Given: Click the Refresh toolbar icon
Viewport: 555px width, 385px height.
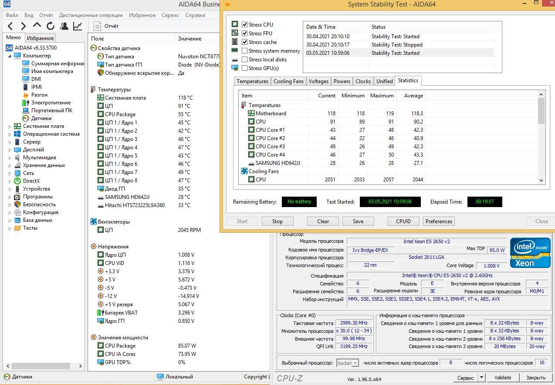Looking at the screenshot, I should click(51, 26).
